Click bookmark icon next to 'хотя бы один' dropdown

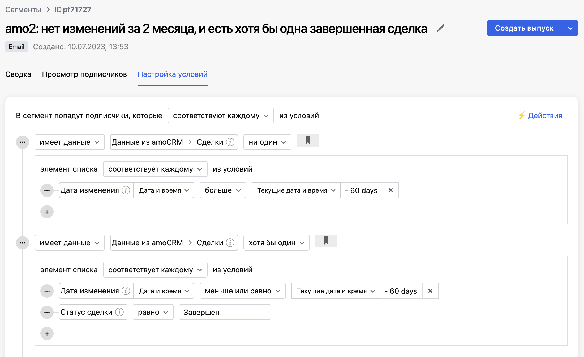click(x=326, y=241)
